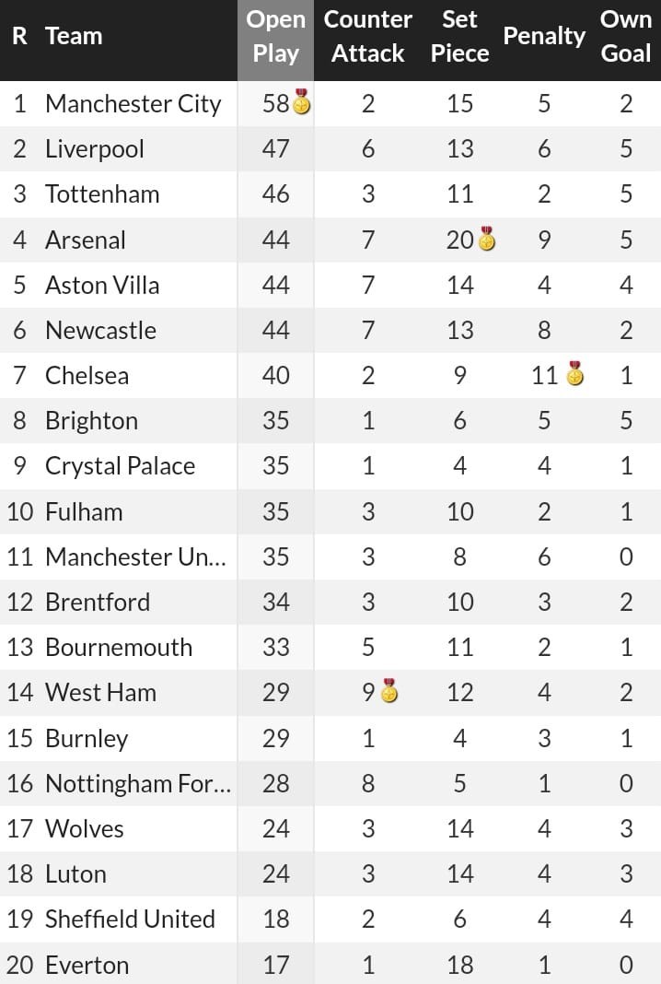
Task: Click the medal icon next to West Ham's 9
Action: click(389, 691)
